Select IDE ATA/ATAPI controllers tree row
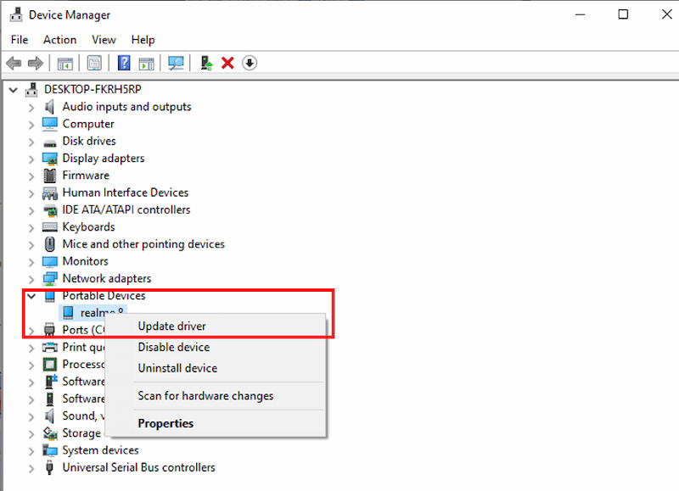The image size is (679, 491). tap(126, 209)
